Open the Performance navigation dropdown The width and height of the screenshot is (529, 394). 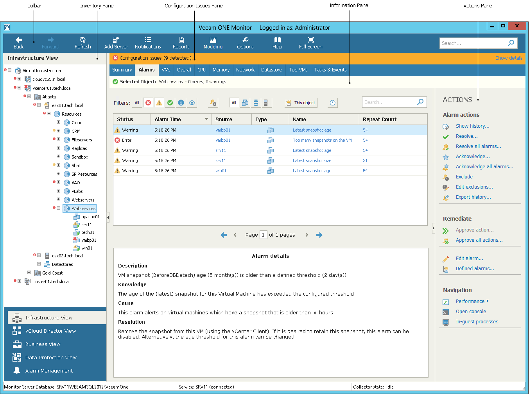[472, 301]
